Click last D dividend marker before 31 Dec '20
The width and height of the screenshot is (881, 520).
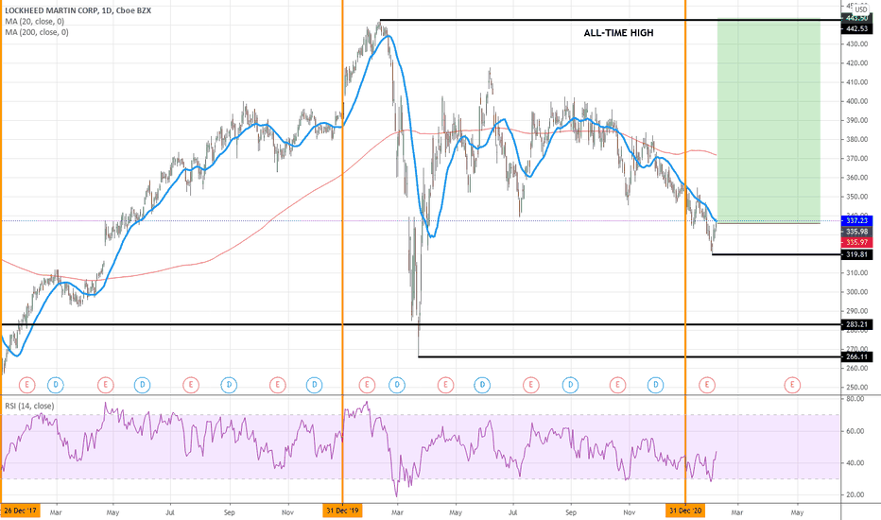click(655, 385)
